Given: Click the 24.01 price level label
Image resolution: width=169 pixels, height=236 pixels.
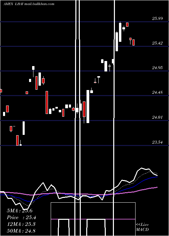Looking at the screenshot, I should [x=158, y=117].
